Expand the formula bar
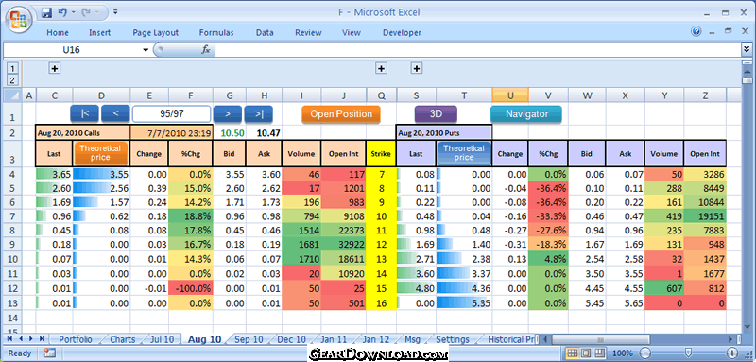 click(x=747, y=49)
